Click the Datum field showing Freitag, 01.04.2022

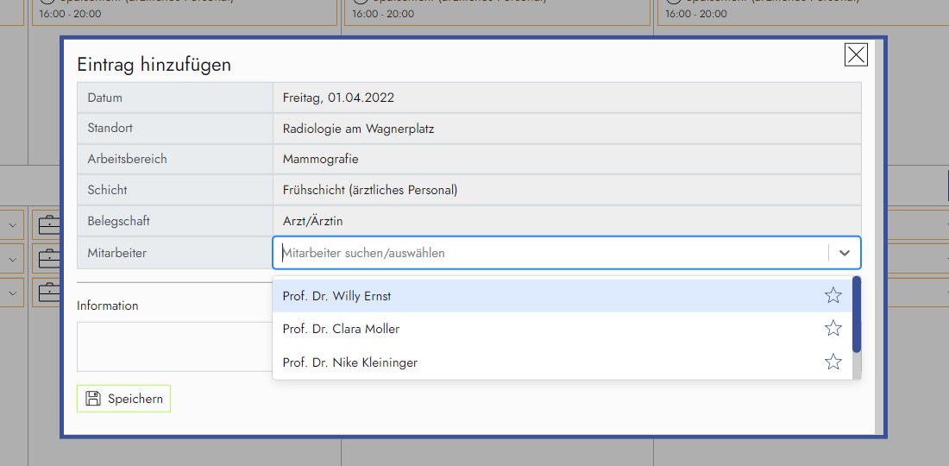click(566, 98)
